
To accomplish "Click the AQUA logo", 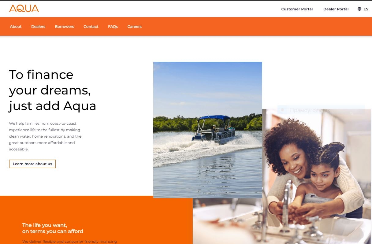I will (24, 8).
